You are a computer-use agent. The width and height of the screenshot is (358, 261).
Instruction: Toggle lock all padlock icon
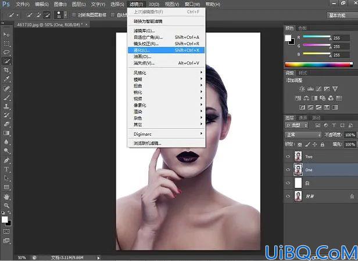[323, 144]
